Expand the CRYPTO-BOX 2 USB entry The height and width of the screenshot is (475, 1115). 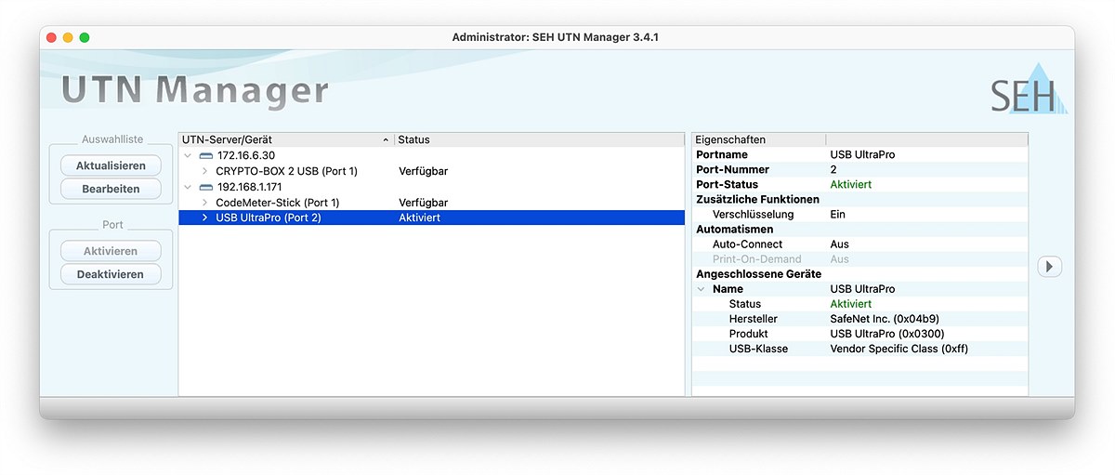click(x=204, y=171)
